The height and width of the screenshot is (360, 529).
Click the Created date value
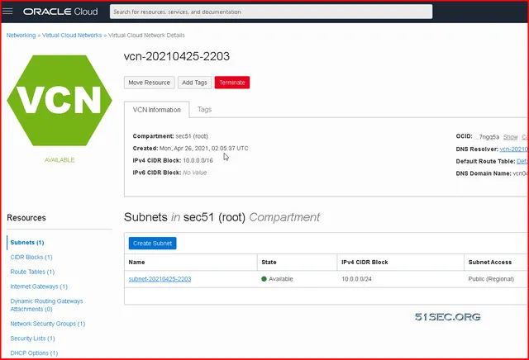coord(204,149)
